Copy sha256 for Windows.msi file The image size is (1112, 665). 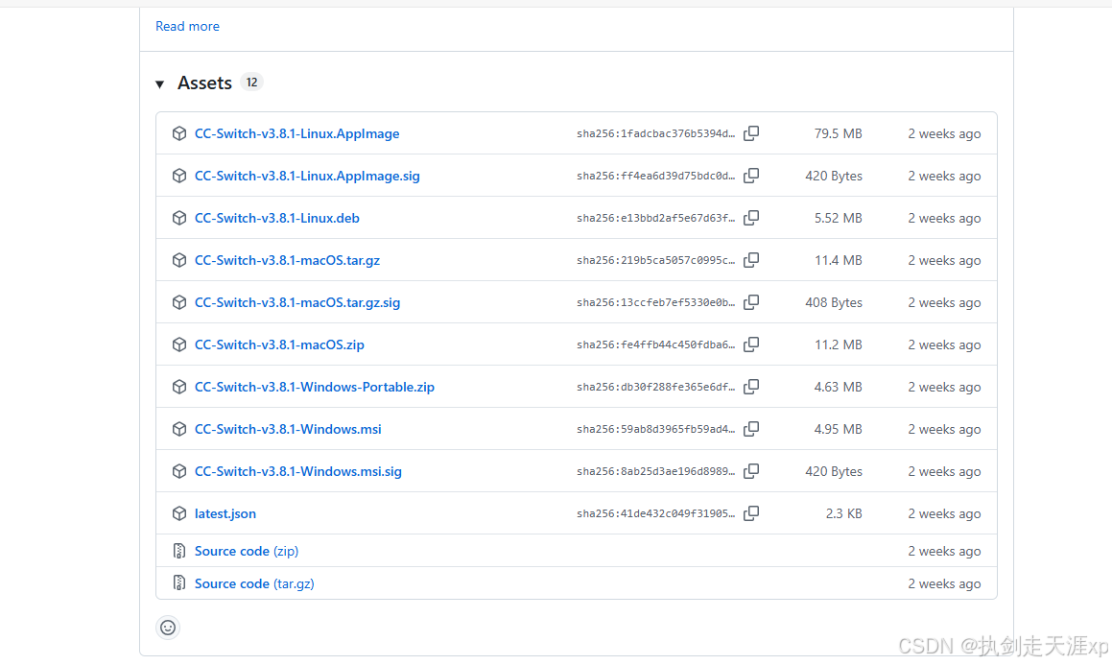click(751, 429)
